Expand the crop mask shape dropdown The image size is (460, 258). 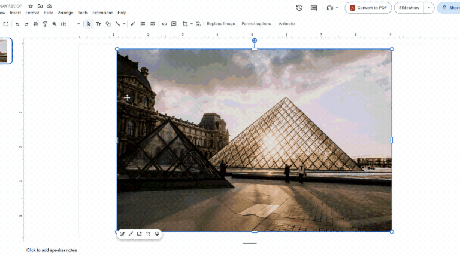pos(191,24)
